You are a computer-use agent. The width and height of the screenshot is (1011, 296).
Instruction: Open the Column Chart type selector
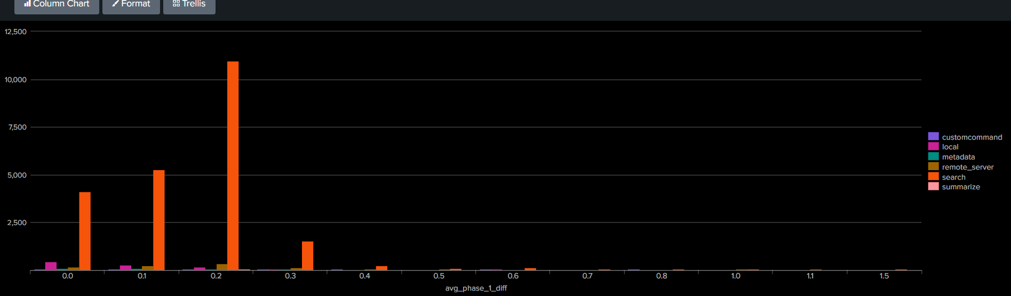[57, 5]
